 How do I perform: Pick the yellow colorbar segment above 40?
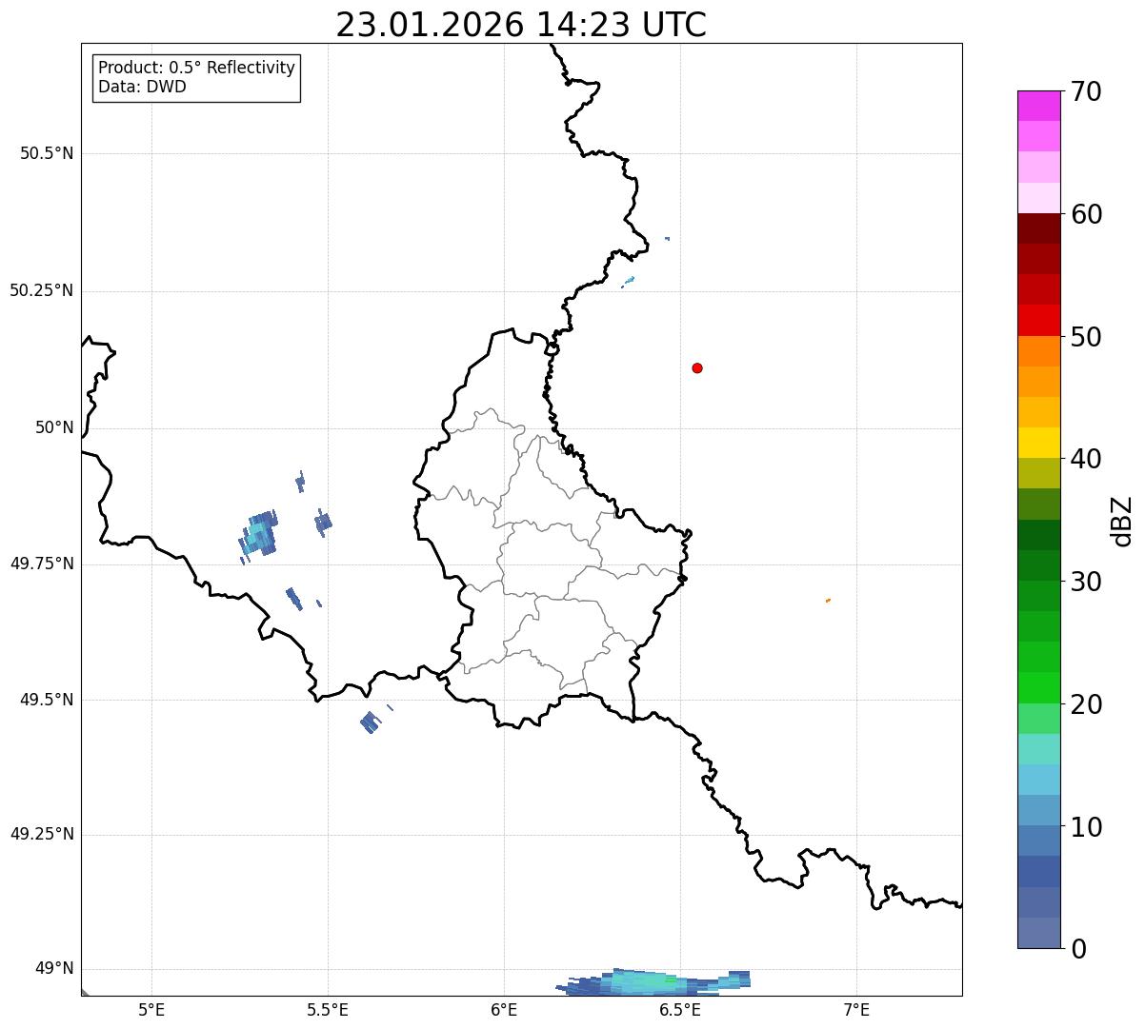[x=1039, y=443]
